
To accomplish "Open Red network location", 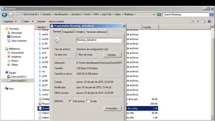I will pyautogui.click(x=11, y=88).
